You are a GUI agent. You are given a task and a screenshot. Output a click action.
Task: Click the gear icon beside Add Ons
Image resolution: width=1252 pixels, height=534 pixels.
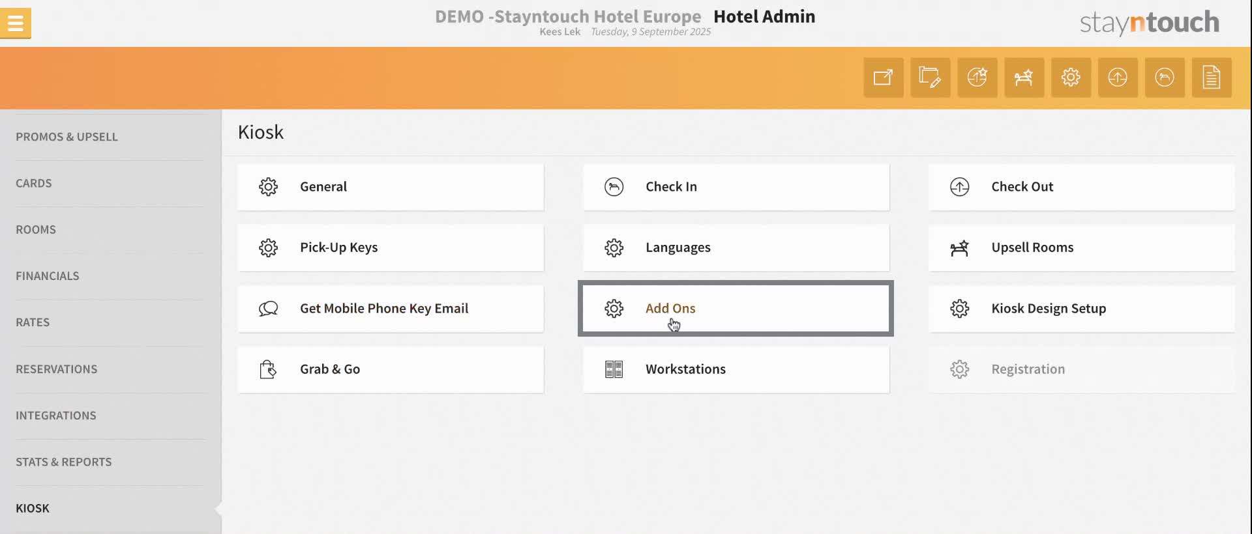click(614, 309)
